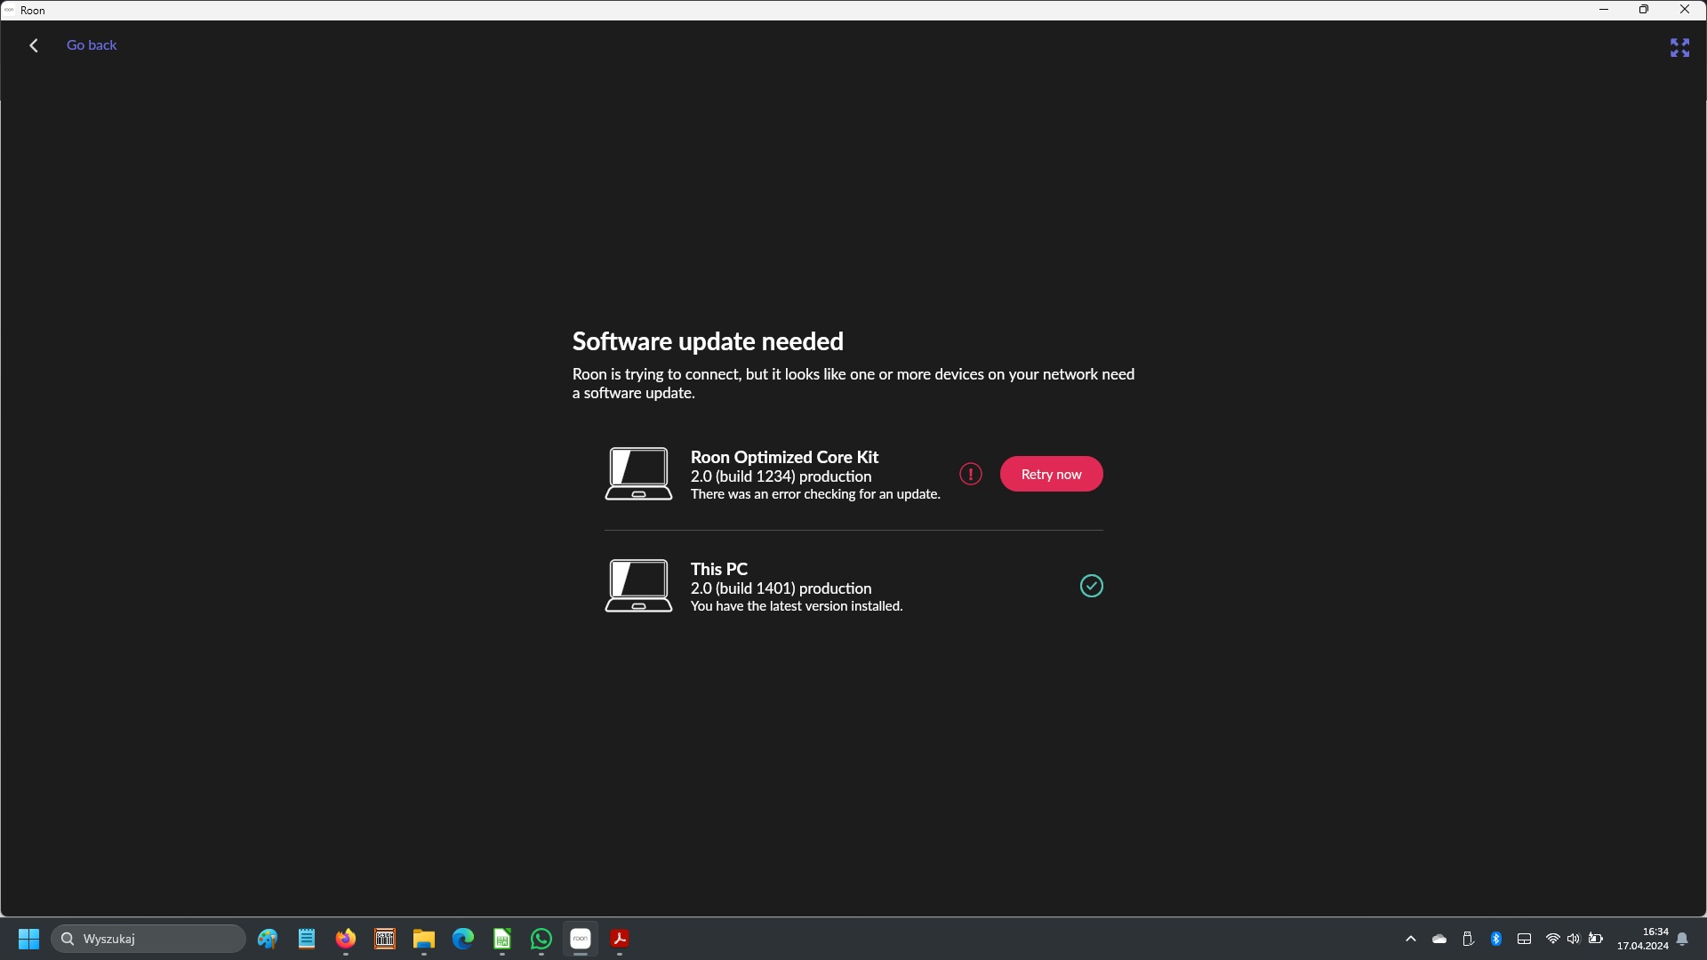
Task: Follow the Go back link
Action: (x=92, y=45)
